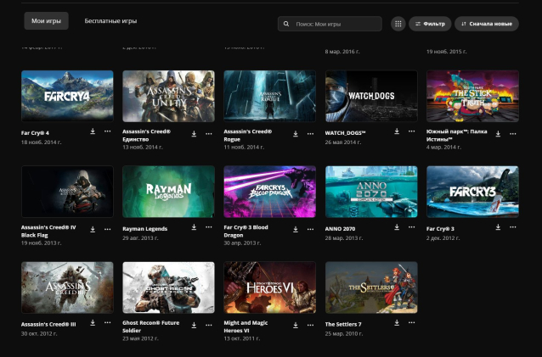
Task: Open the Black Flag cover thumbnail
Action: [x=67, y=192]
